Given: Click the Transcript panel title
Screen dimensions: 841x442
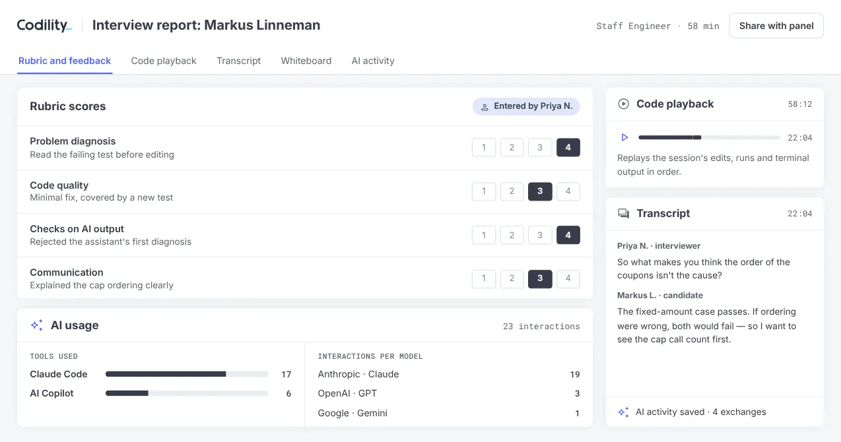Looking at the screenshot, I should (663, 214).
